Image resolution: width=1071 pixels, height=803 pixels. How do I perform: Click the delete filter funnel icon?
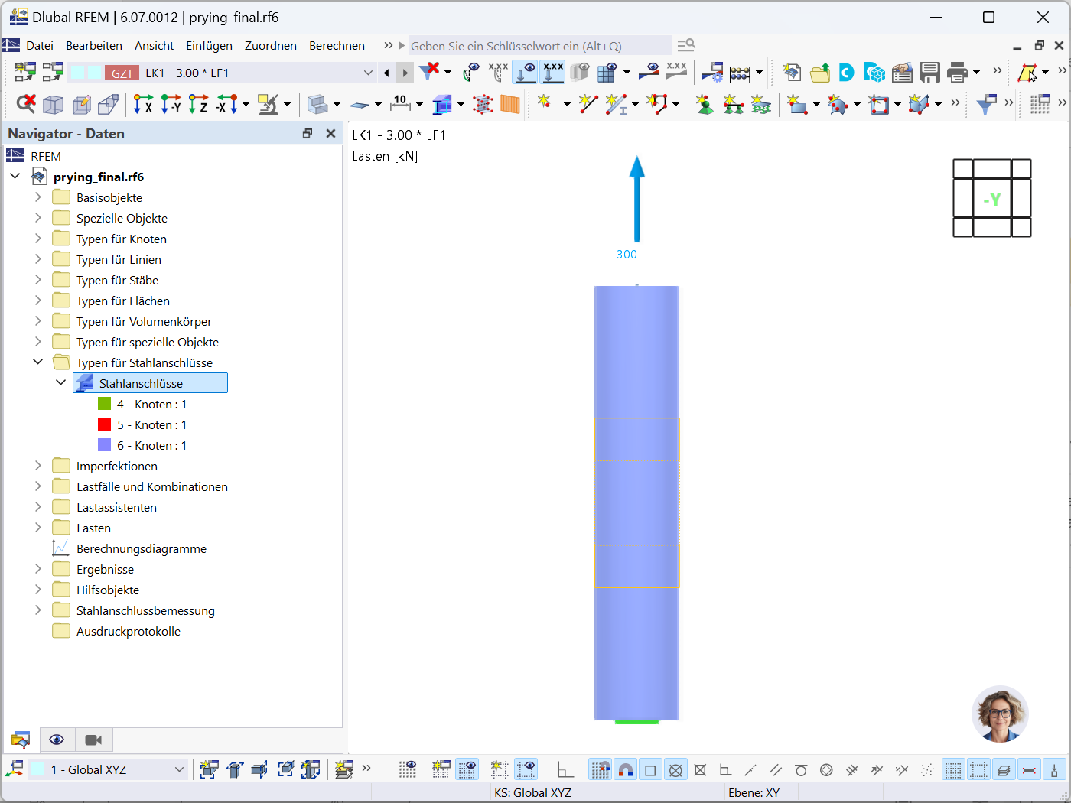point(430,73)
